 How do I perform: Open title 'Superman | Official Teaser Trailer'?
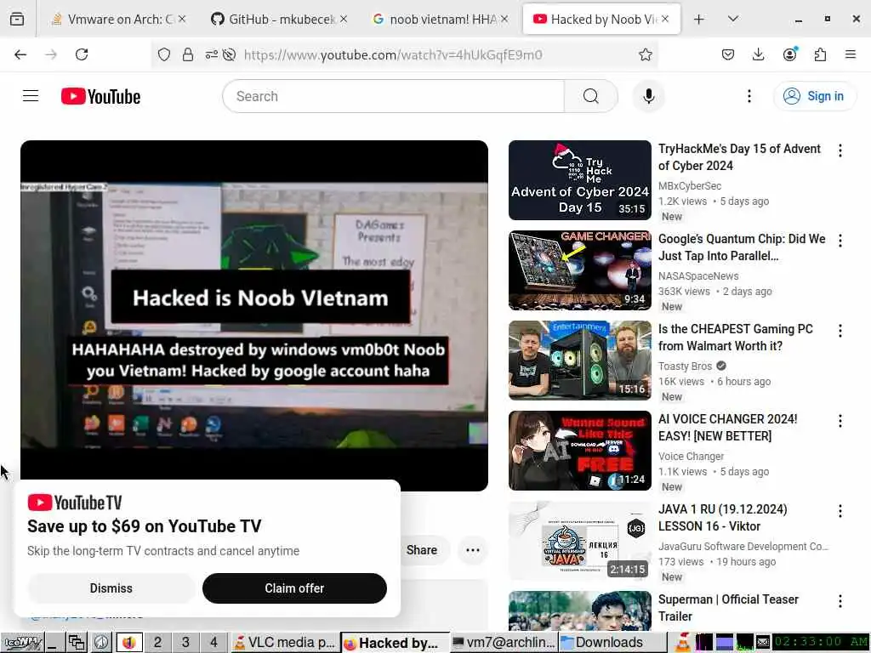point(728,608)
